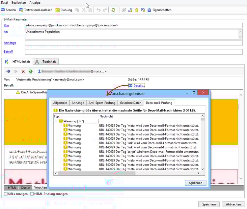Click the paperclip attachment icon
The height and width of the screenshot is (209, 247).
[124, 10]
